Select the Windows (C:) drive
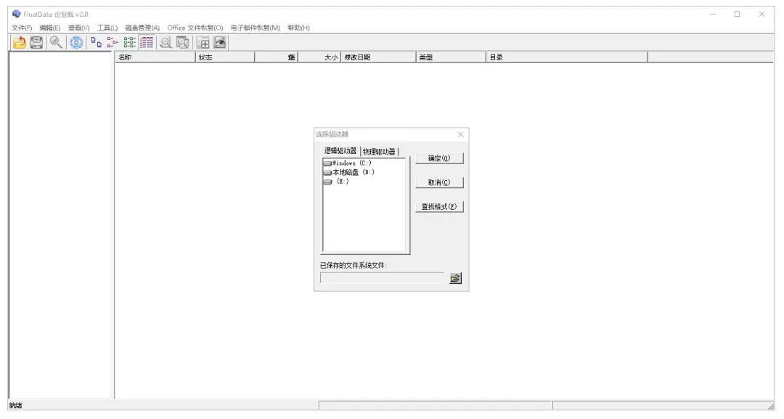Viewport: 784px width, 419px height. (348, 163)
